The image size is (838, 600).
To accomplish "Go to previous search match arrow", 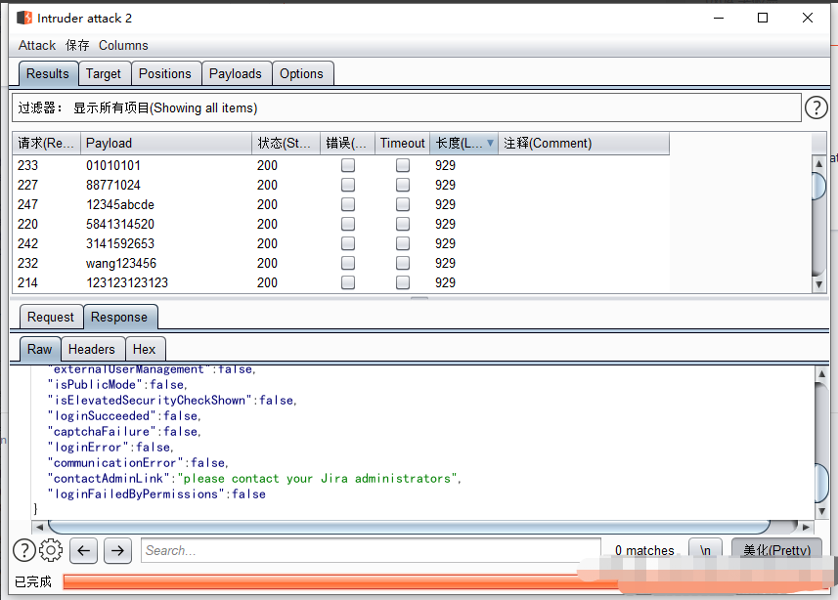I will [x=83, y=550].
